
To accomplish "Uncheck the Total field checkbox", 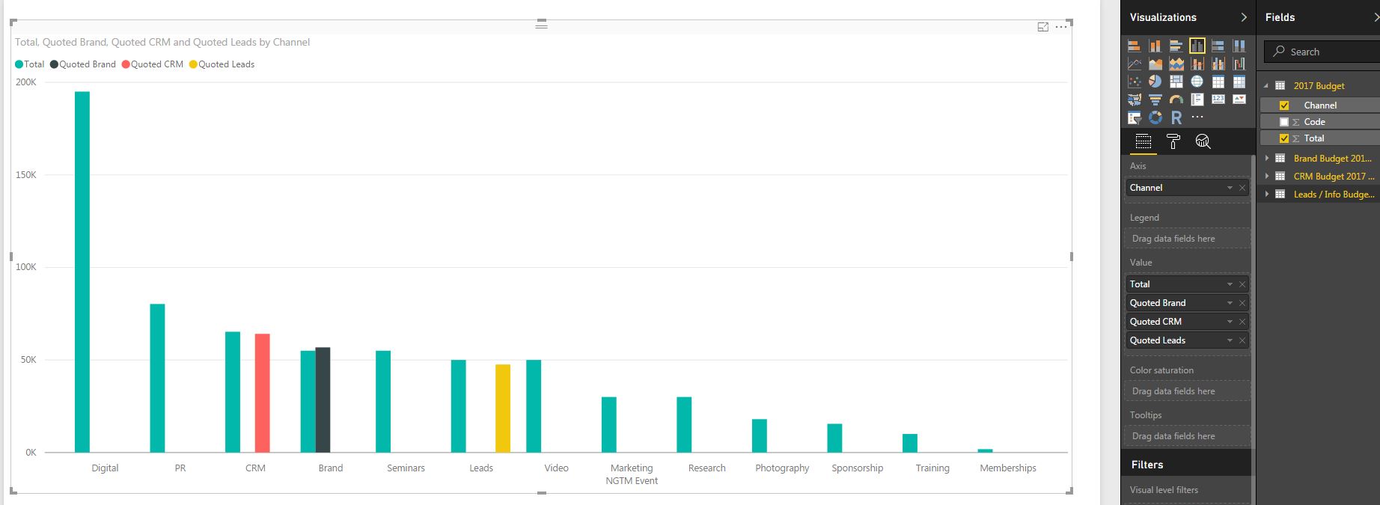I will [1284, 138].
